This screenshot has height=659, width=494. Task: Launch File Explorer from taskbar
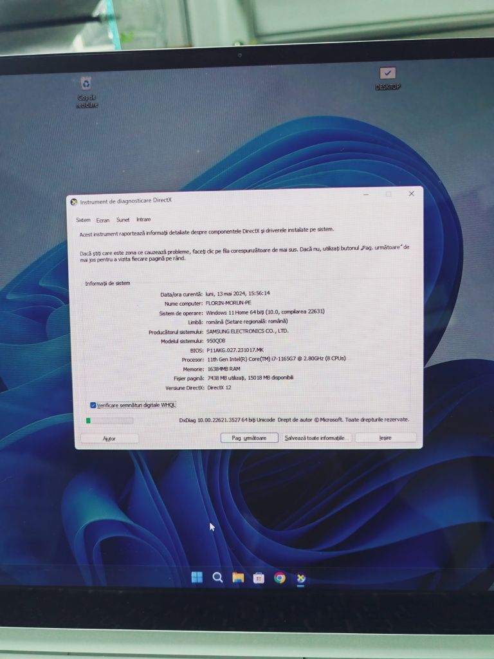pyautogui.click(x=238, y=578)
